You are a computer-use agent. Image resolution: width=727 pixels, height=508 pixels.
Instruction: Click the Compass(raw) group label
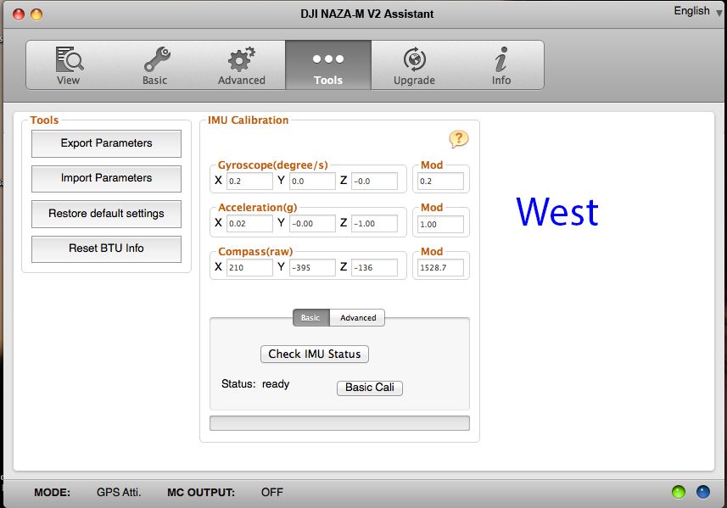(255, 251)
